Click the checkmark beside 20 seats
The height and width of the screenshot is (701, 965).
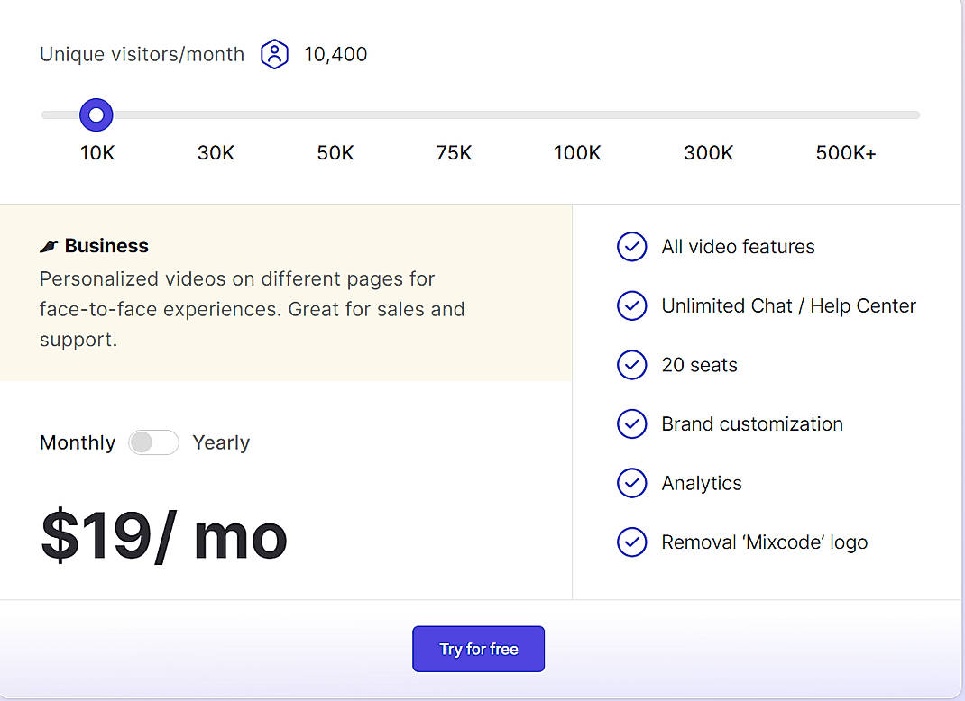coord(632,365)
